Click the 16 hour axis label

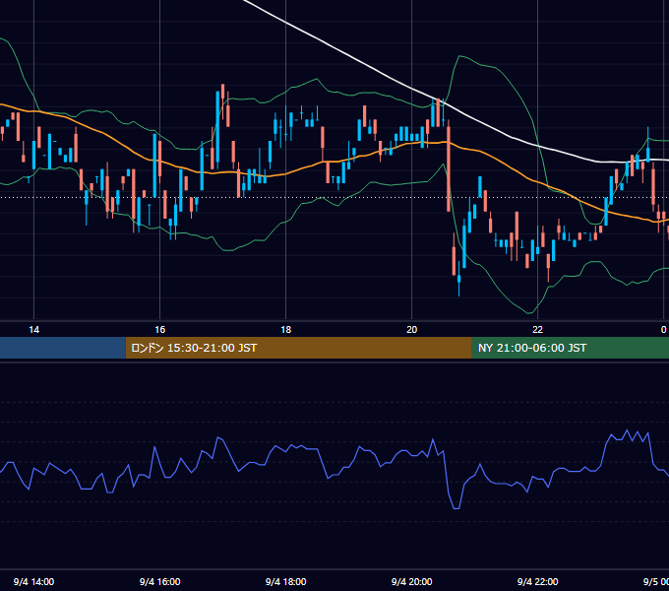pyautogui.click(x=159, y=329)
